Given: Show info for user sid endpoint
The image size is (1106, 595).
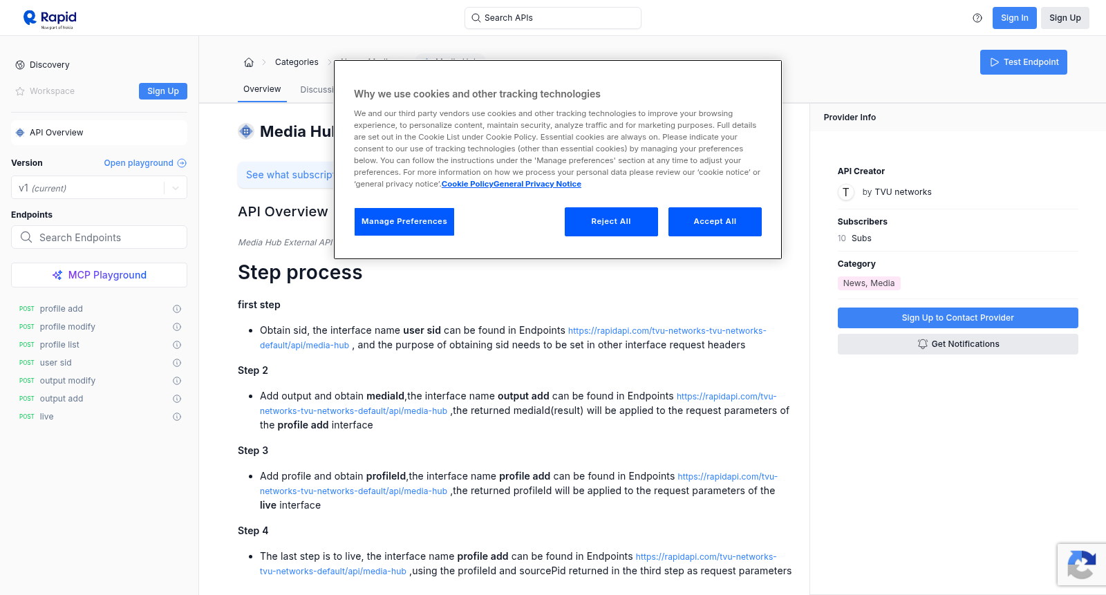Looking at the screenshot, I should tap(177, 363).
